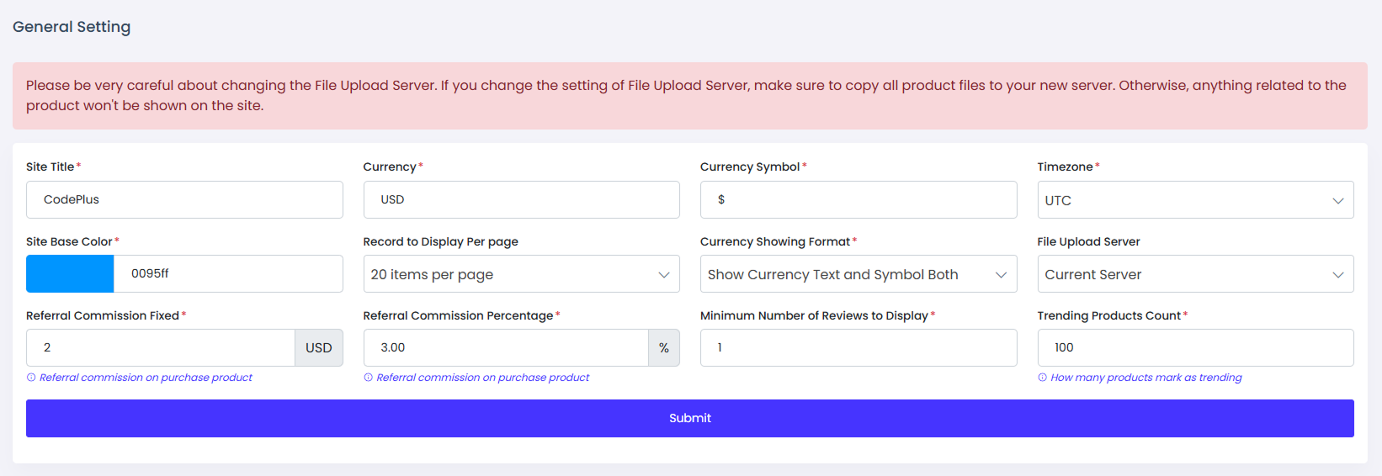1382x476 pixels.
Task: Click info icon under Referral Commission Percentage
Action: click(368, 378)
